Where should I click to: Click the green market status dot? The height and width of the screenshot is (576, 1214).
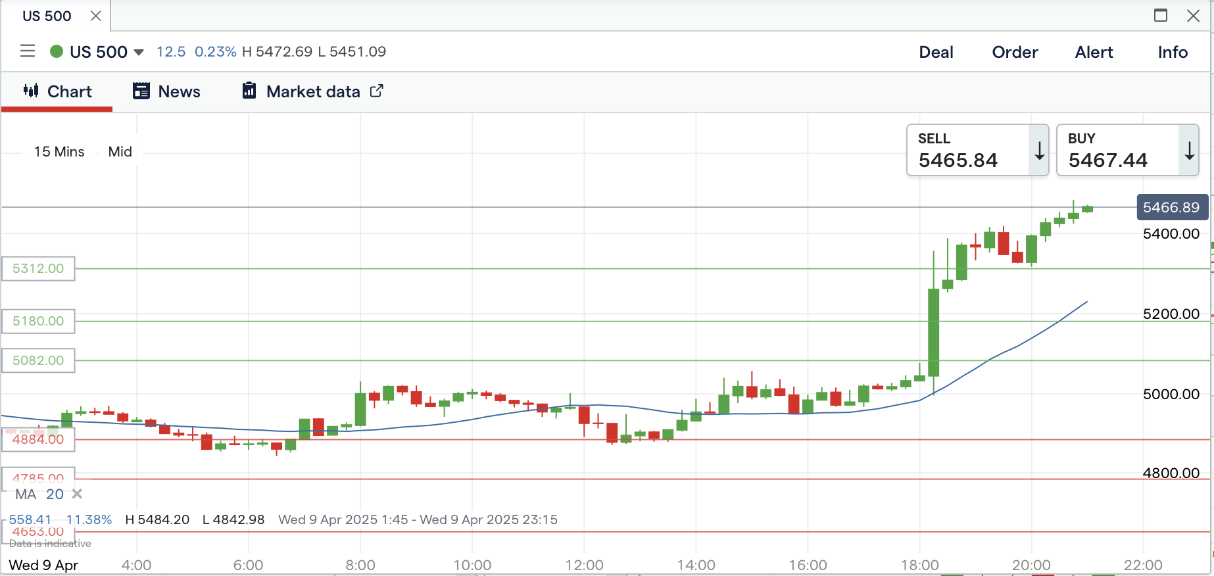(57, 51)
